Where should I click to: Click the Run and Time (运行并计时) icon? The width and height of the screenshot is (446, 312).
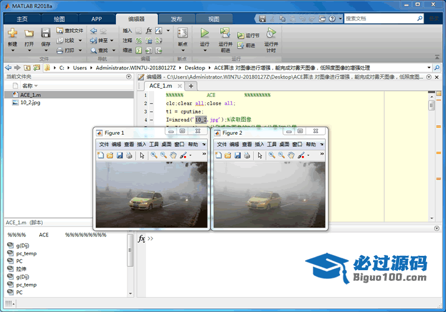(x=271, y=33)
